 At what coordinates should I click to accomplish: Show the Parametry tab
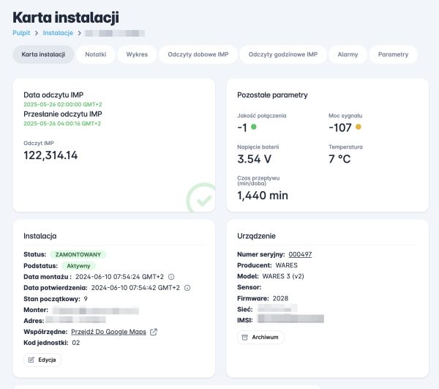[393, 55]
